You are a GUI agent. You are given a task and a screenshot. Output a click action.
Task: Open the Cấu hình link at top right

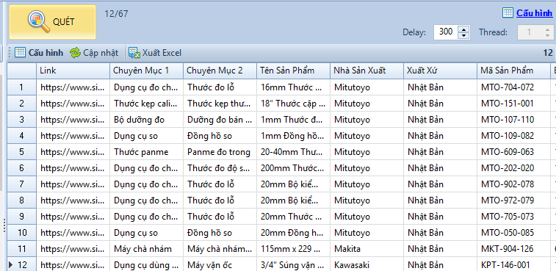click(x=534, y=13)
